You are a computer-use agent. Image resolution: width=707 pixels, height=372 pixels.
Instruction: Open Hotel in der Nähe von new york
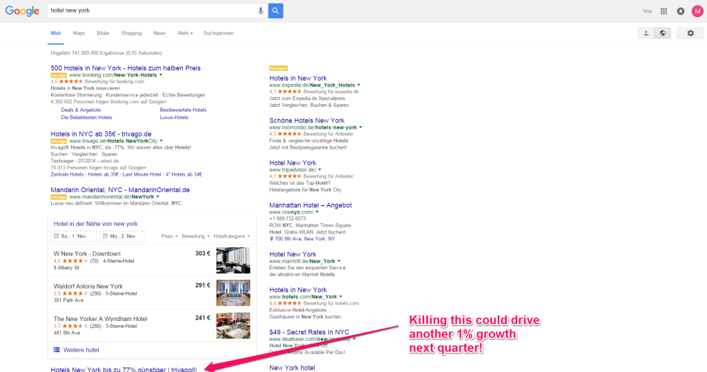pos(95,224)
